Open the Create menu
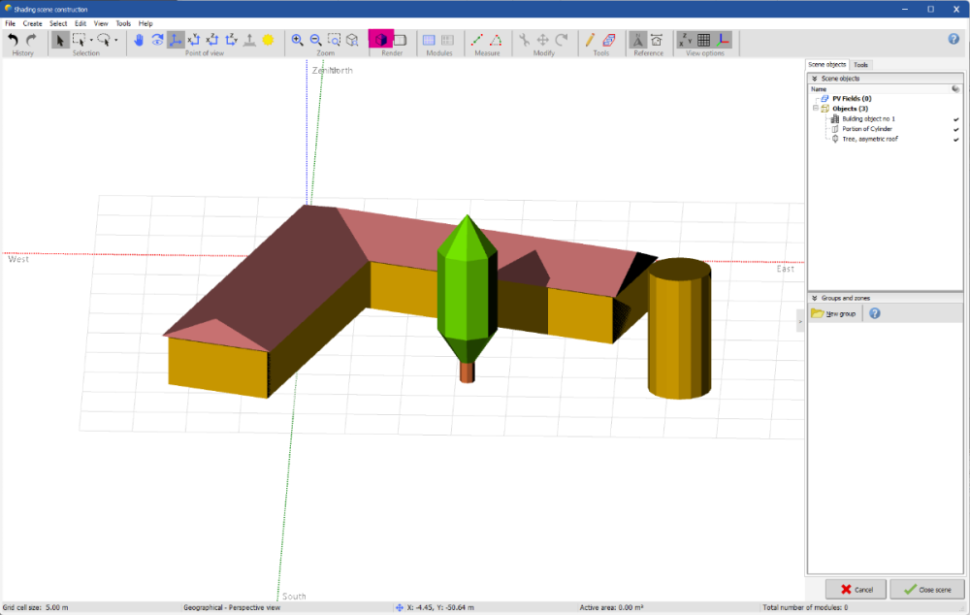This screenshot has height=615, width=970. coord(32,22)
